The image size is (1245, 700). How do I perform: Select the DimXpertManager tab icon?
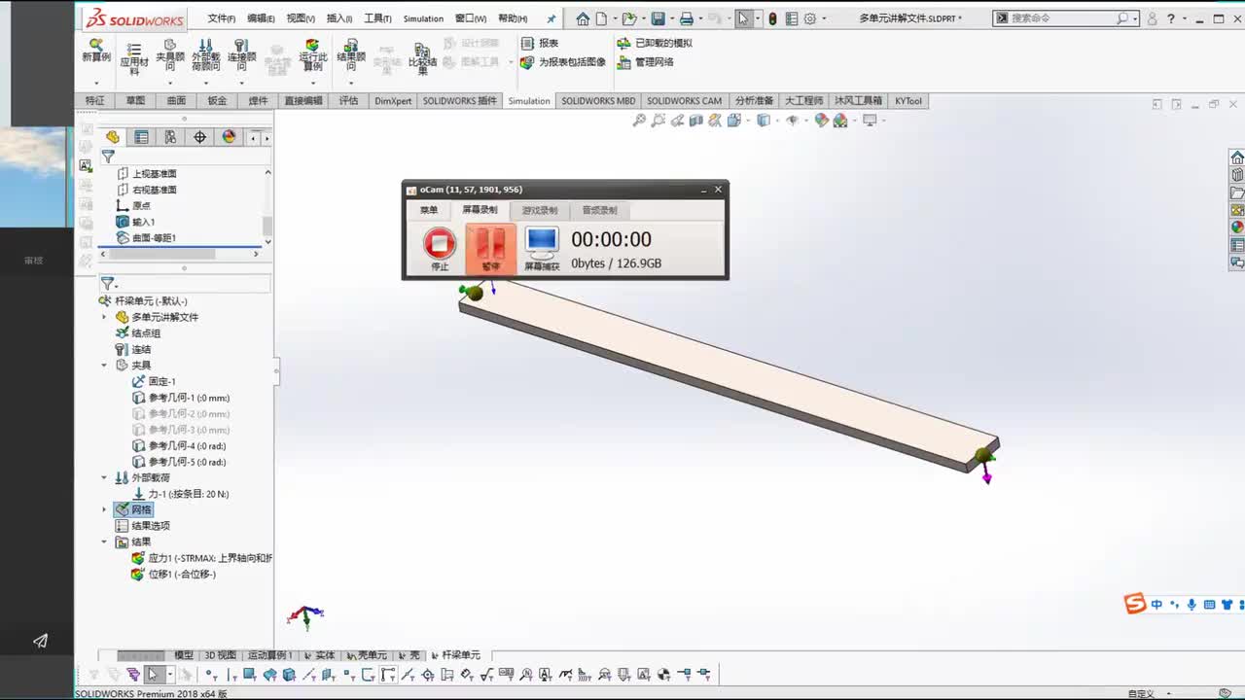click(x=200, y=137)
